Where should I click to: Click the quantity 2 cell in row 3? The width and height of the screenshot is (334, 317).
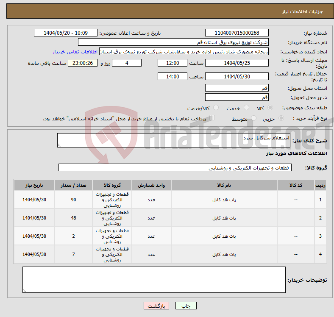[x=73, y=236]
